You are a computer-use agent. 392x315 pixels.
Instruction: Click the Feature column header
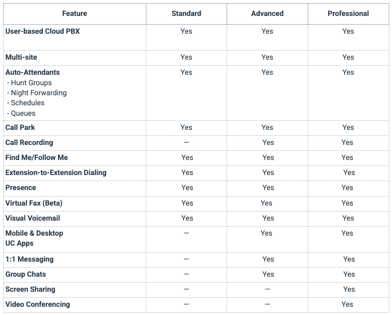[74, 14]
